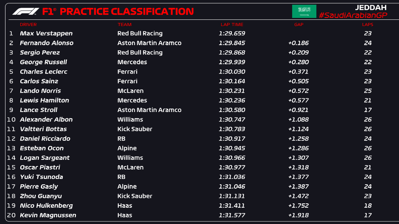Select the TEAM column header
Viewport: 399px width, 224px height.
point(125,24)
